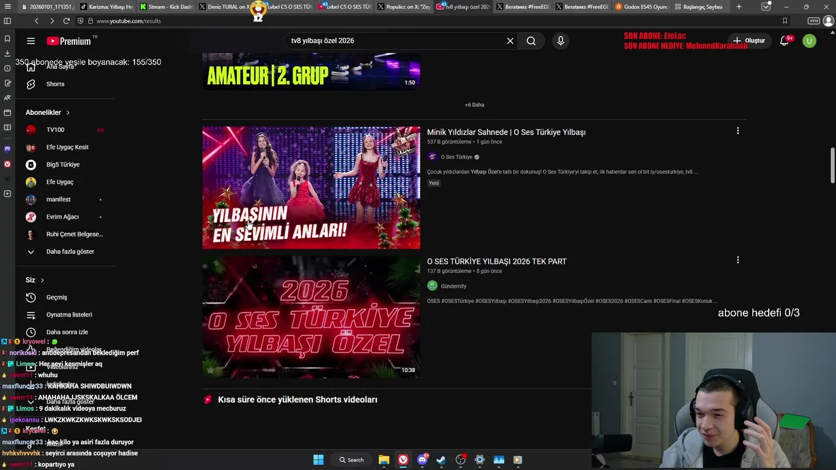
Task: Click the page vertical scrollbar thumb
Action: [x=833, y=166]
